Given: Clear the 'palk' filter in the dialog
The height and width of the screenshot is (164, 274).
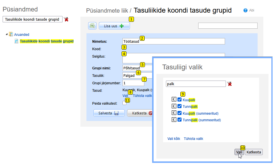Looking at the screenshot, I should click(229, 84).
